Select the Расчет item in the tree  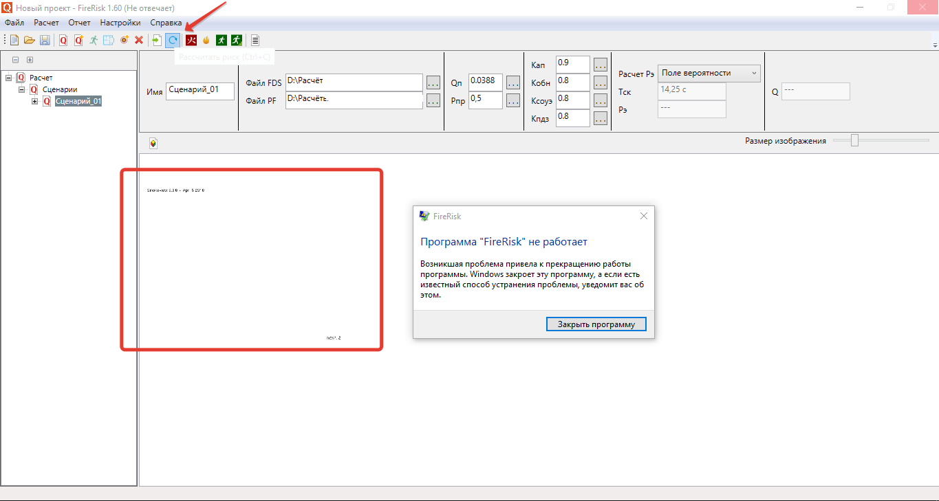point(41,78)
